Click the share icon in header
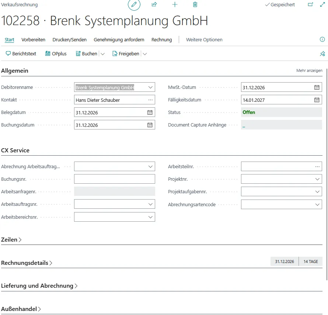This screenshot has height=315, width=328. tap(154, 4)
